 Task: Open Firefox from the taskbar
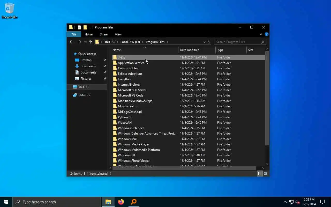121,202
